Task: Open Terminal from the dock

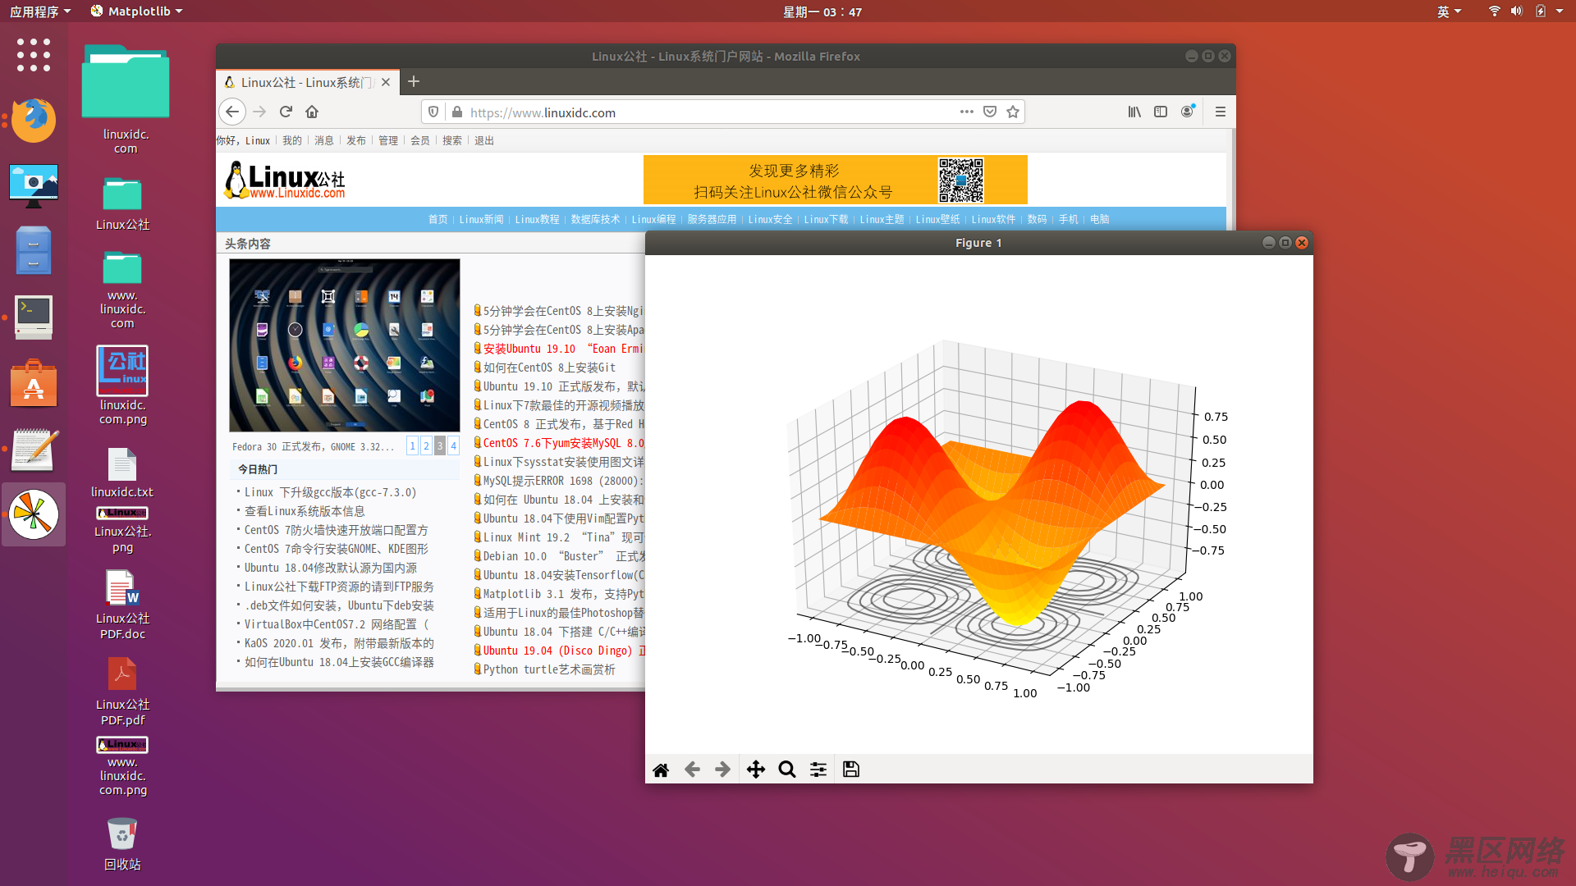Action: (34, 317)
